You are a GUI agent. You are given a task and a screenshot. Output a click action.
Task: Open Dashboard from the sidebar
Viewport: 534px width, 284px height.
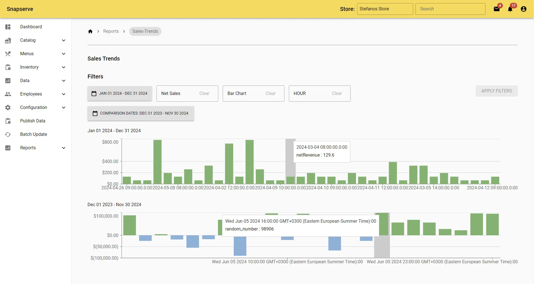click(x=36, y=27)
